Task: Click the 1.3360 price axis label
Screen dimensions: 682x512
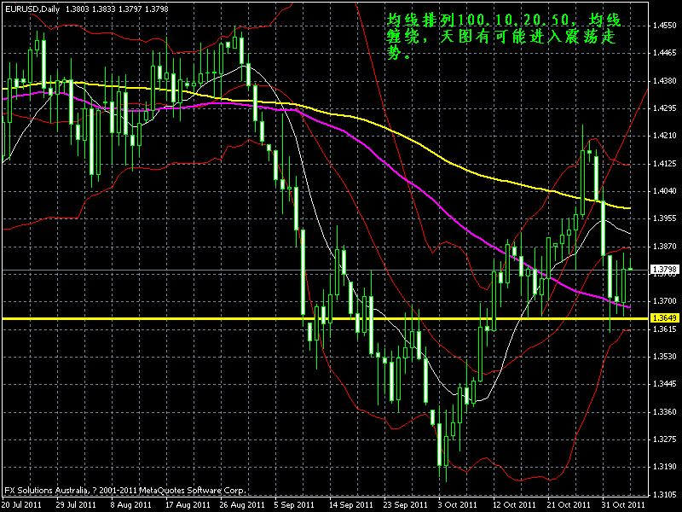Action: [665, 411]
